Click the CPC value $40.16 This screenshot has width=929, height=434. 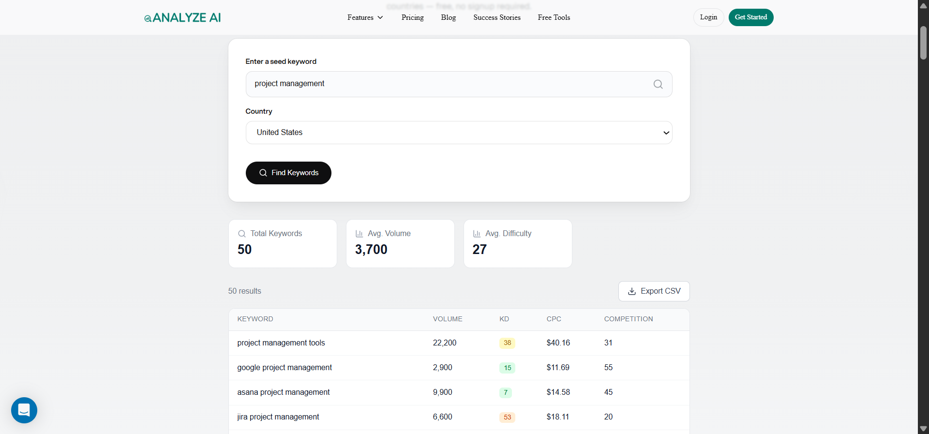coord(558,343)
